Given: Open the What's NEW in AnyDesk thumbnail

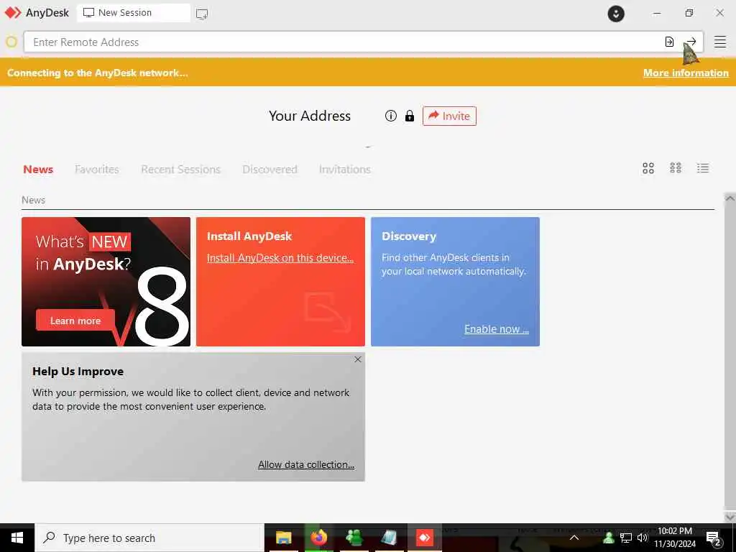Looking at the screenshot, I should click(106, 282).
